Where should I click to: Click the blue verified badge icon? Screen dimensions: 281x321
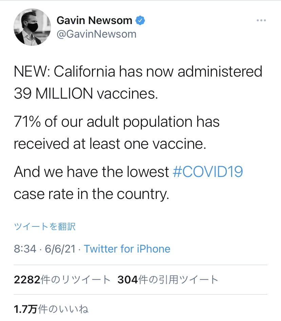(140, 20)
